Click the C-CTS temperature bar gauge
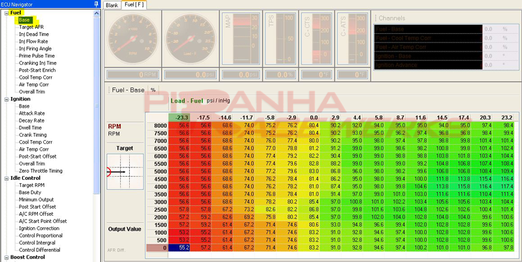Image resolution: width=522 pixels, height=262 pixels. 316,39
